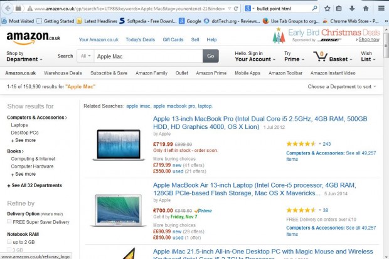Open the browser hamburger menu
Viewport: 389px width, 259px height.
point(380,9)
